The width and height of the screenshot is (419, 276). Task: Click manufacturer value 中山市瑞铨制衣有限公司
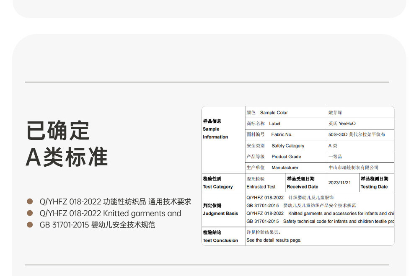(x=353, y=168)
